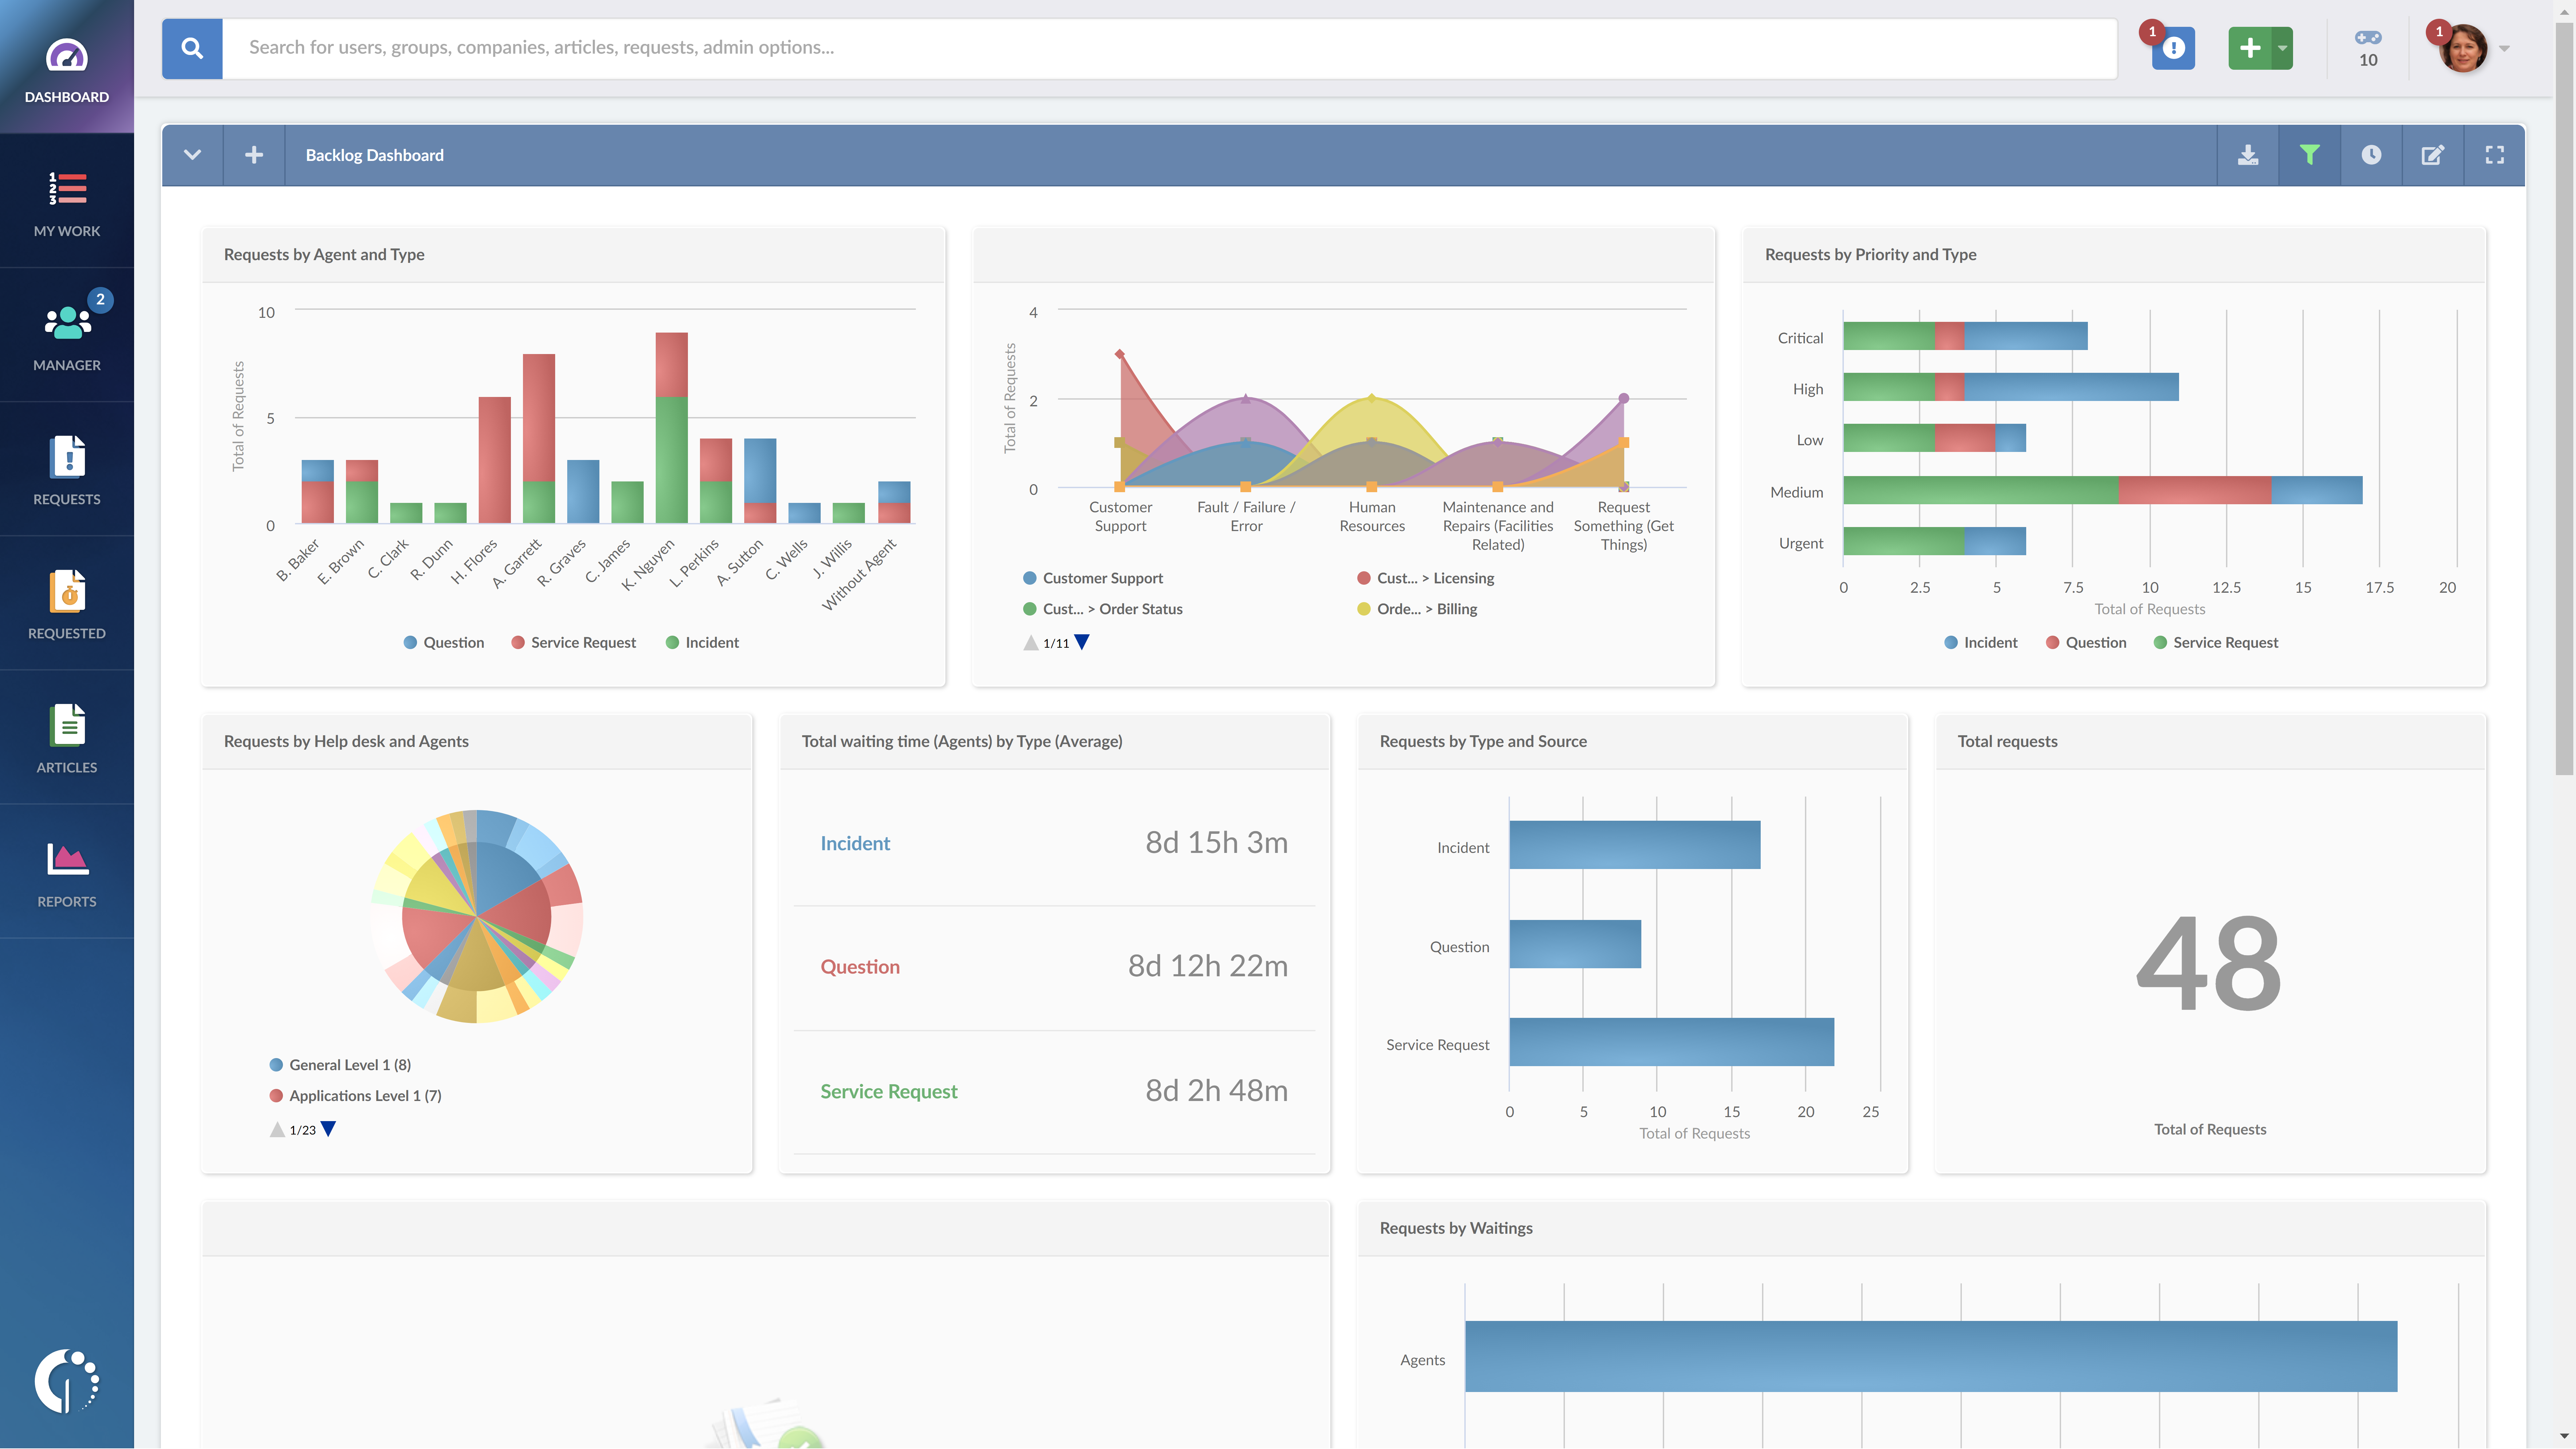Open dropdown arrow beside green plus button
The height and width of the screenshot is (1449, 2576).
[2282, 48]
